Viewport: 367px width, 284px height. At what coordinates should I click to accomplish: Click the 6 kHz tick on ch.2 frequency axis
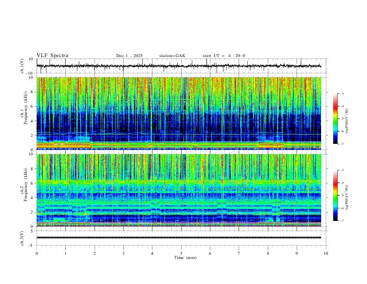(x=32, y=183)
